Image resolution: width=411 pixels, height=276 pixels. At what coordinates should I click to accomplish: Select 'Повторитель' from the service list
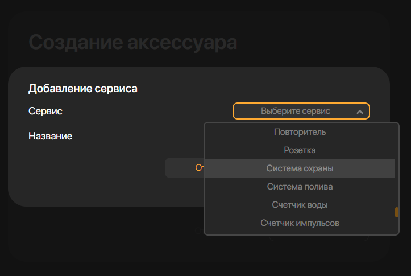(300, 132)
